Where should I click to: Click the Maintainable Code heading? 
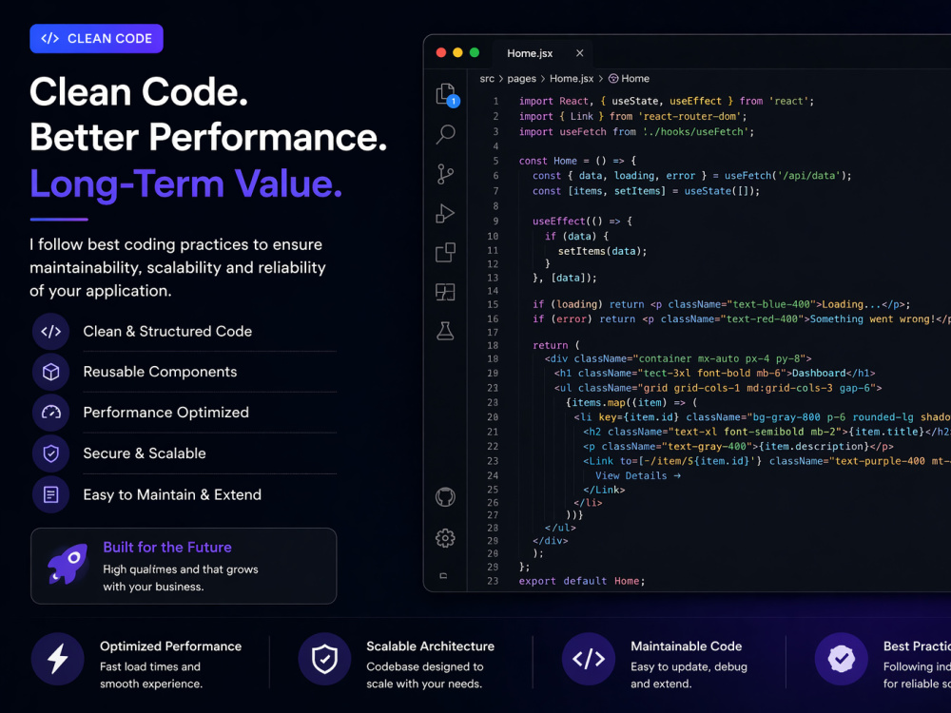click(x=686, y=646)
